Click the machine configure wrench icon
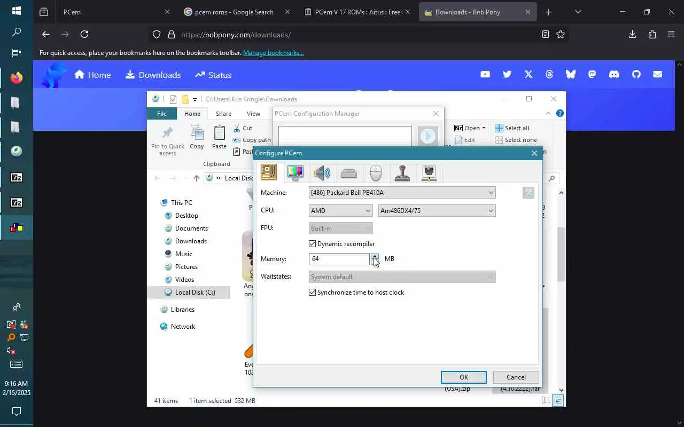 (528, 192)
